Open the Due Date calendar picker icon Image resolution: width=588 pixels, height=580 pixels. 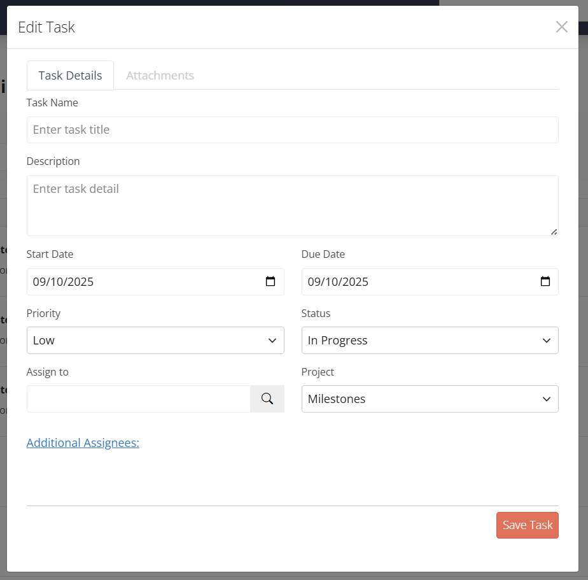coord(545,281)
